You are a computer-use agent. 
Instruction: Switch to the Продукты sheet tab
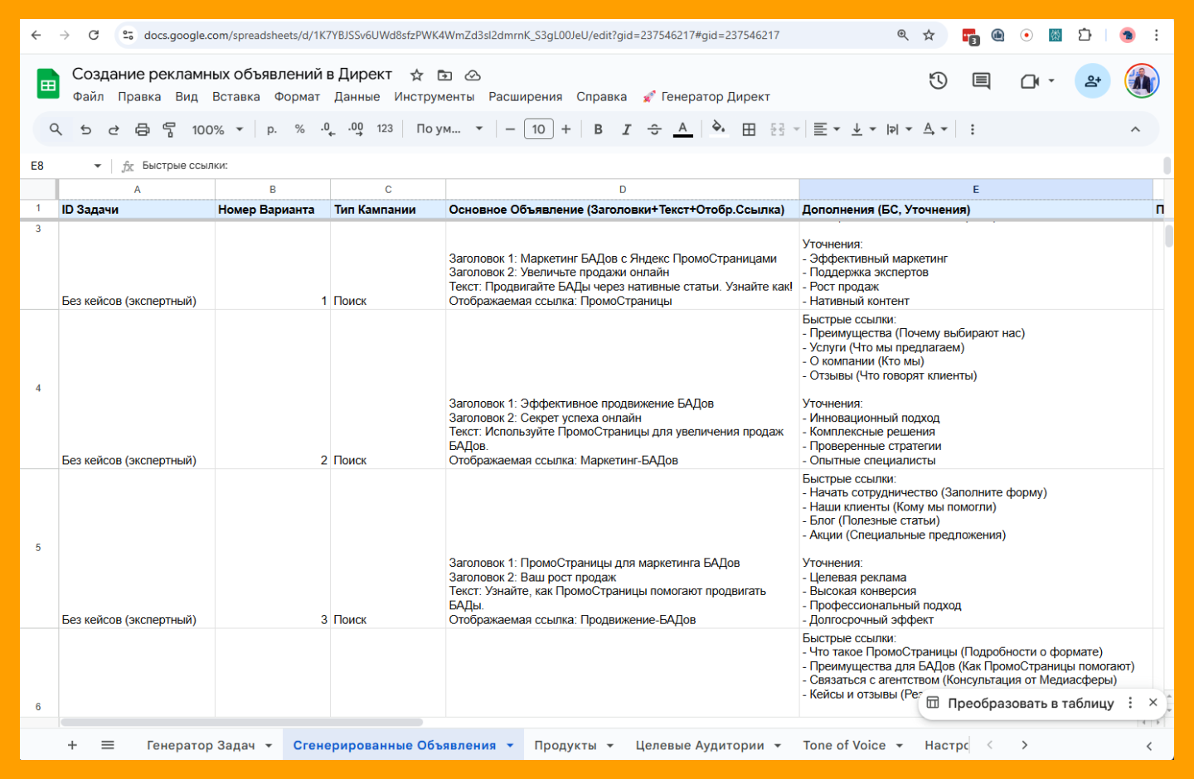565,745
